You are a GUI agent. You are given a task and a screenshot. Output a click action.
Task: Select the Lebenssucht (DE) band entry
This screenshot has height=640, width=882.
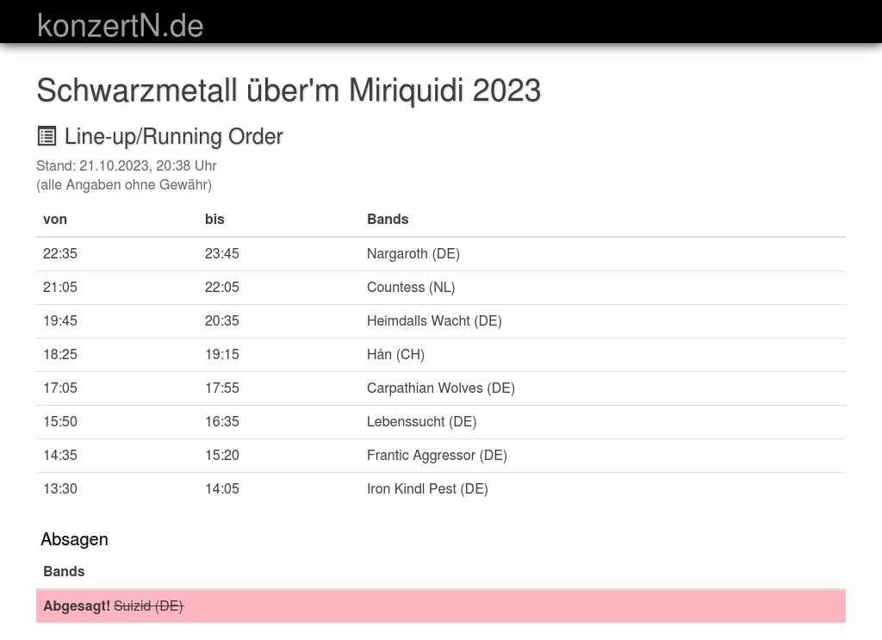point(421,421)
